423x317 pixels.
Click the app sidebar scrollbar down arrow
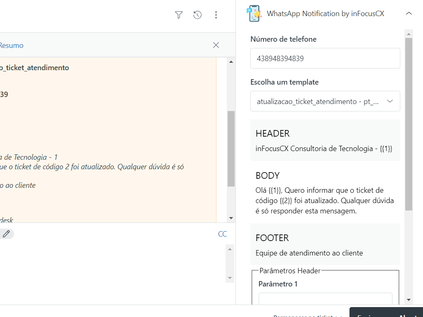click(x=409, y=300)
